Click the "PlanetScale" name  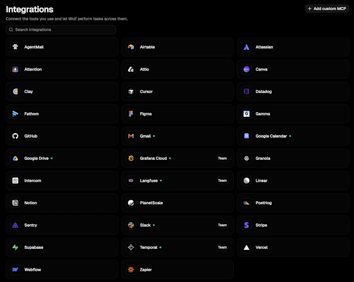(151, 203)
